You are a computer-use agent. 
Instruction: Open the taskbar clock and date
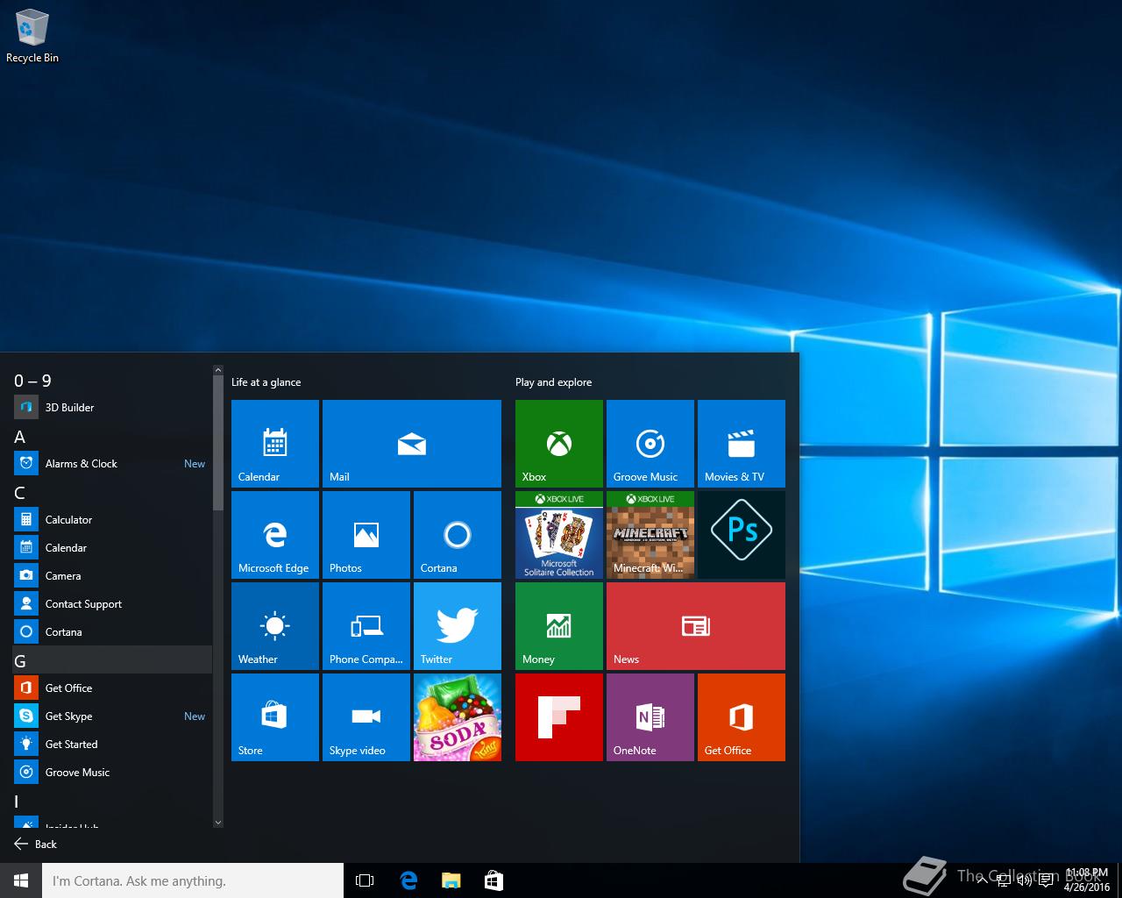(x=1087, y=880)
